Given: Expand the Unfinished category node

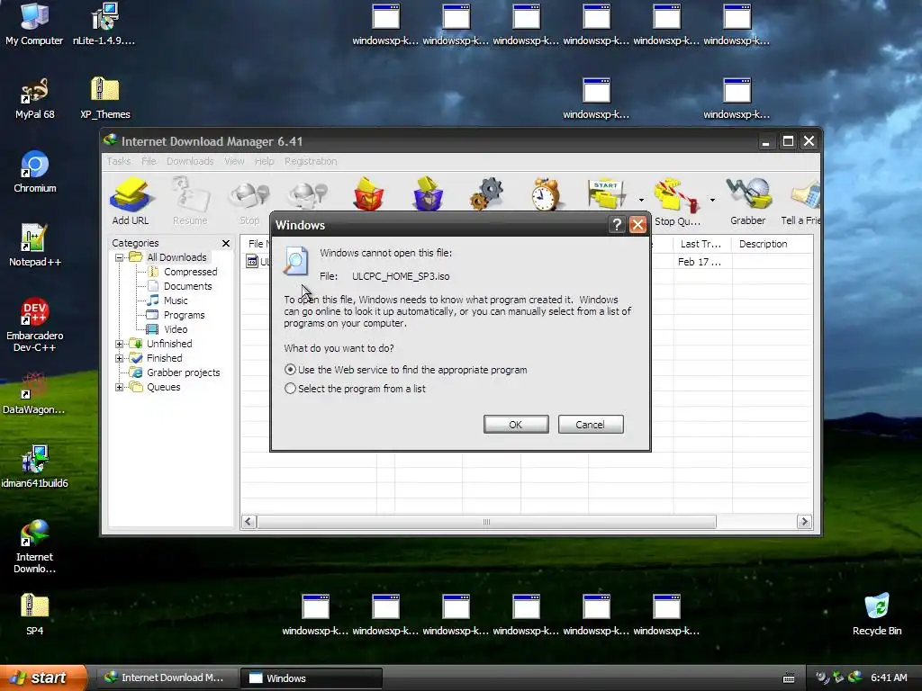Looking at the screenshot, I should 120,344.
